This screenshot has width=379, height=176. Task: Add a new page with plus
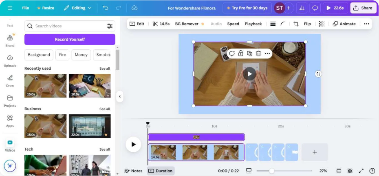(315, 152)
